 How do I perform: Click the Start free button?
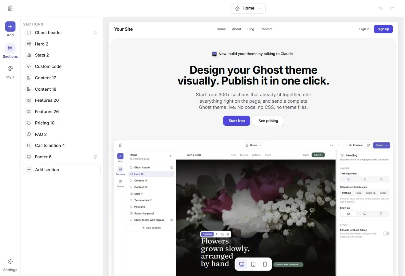237,121
